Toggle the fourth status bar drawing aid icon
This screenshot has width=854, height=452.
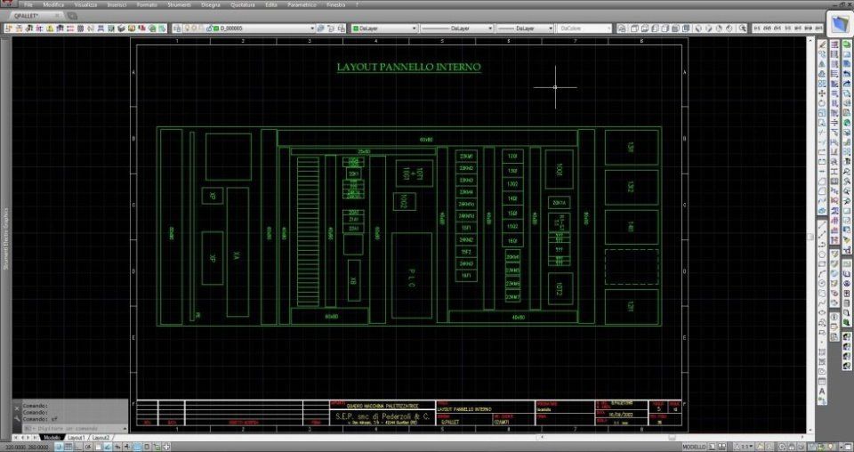point(88,447)
